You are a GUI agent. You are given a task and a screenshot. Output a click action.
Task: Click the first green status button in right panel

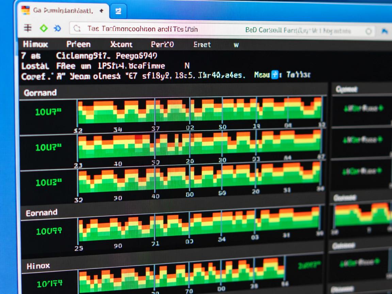(363, 109)
